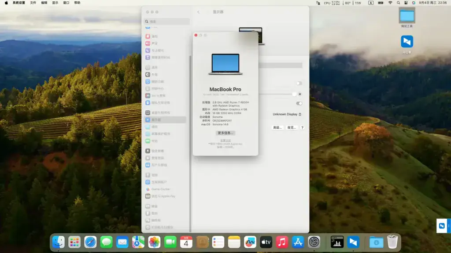Open the 帮助 menu
The image size is (451, 253).
tap(78, 3)
